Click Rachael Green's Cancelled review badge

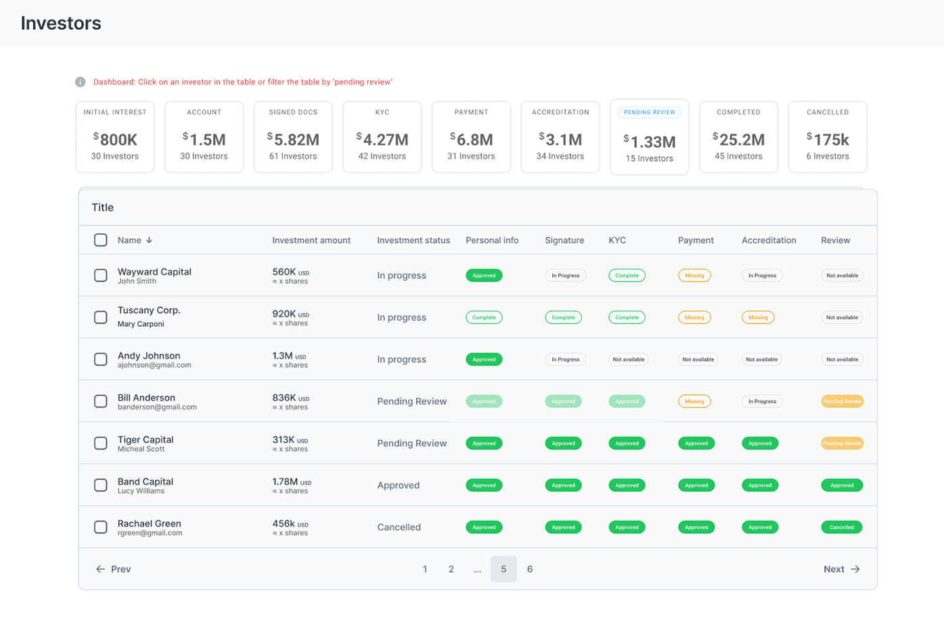(841, 527)
